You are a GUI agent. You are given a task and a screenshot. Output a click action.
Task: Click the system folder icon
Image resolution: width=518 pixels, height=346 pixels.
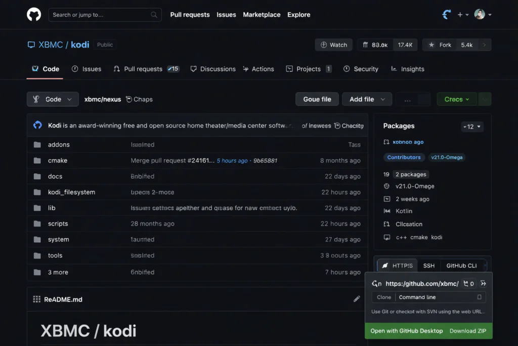(37, 240)
